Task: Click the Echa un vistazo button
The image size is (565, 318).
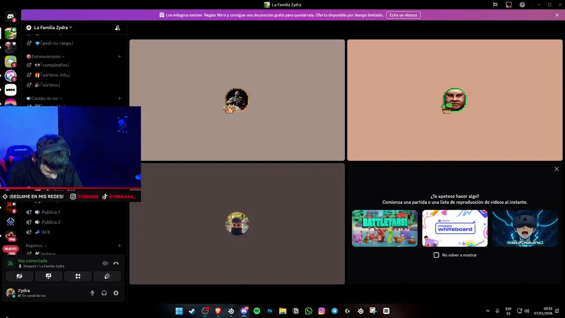Action: tap(403, 15)
